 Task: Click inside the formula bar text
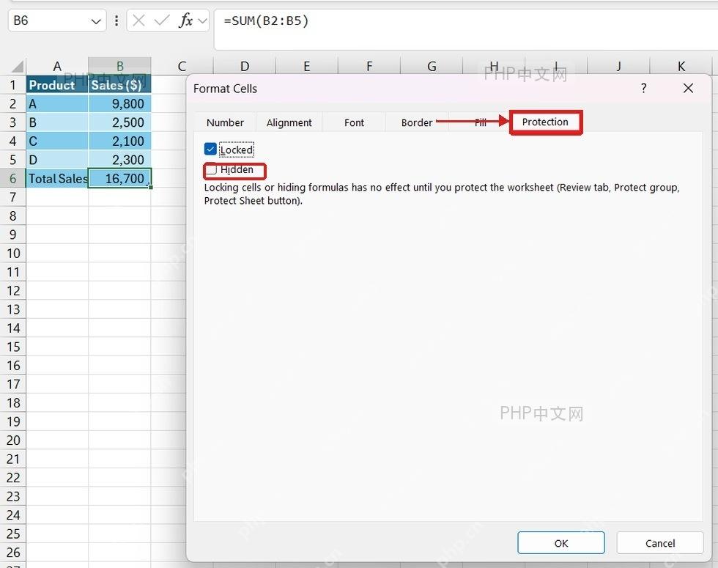click(x=266, y=21)
